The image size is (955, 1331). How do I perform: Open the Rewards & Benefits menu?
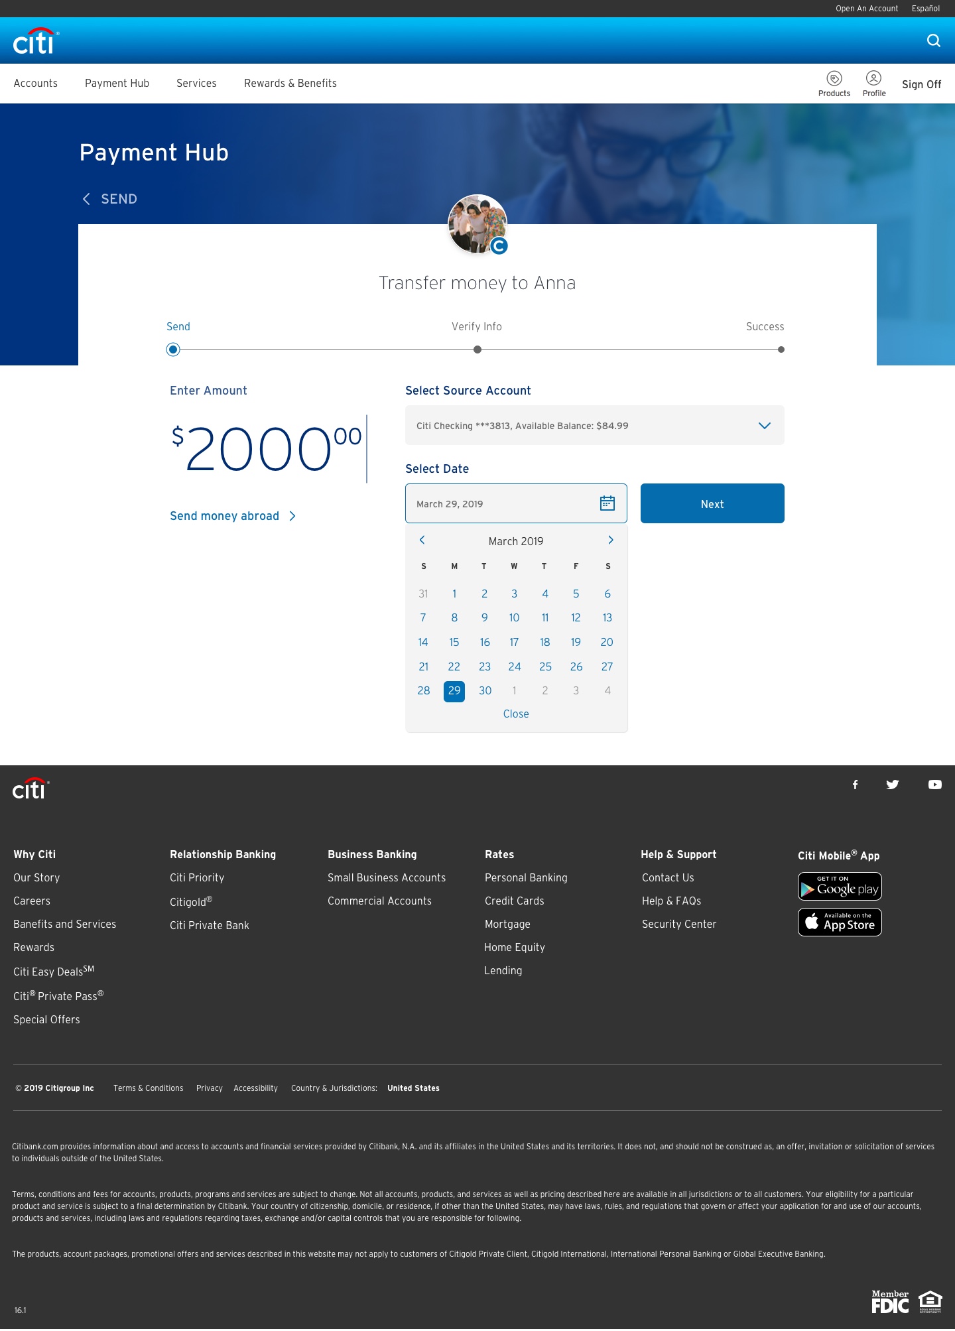[290, 84]
